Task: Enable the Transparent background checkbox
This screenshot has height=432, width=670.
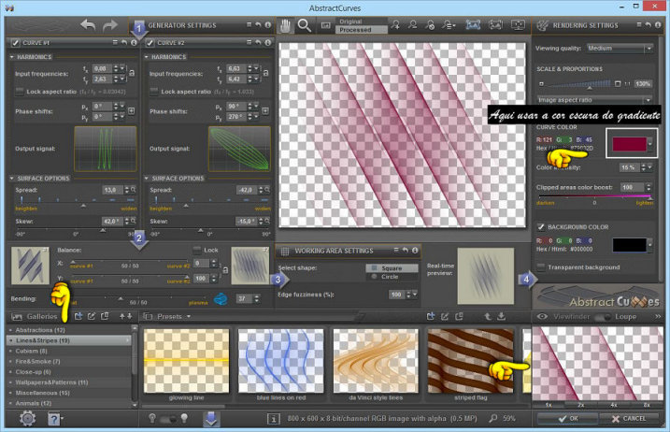Action: point(542,266)
